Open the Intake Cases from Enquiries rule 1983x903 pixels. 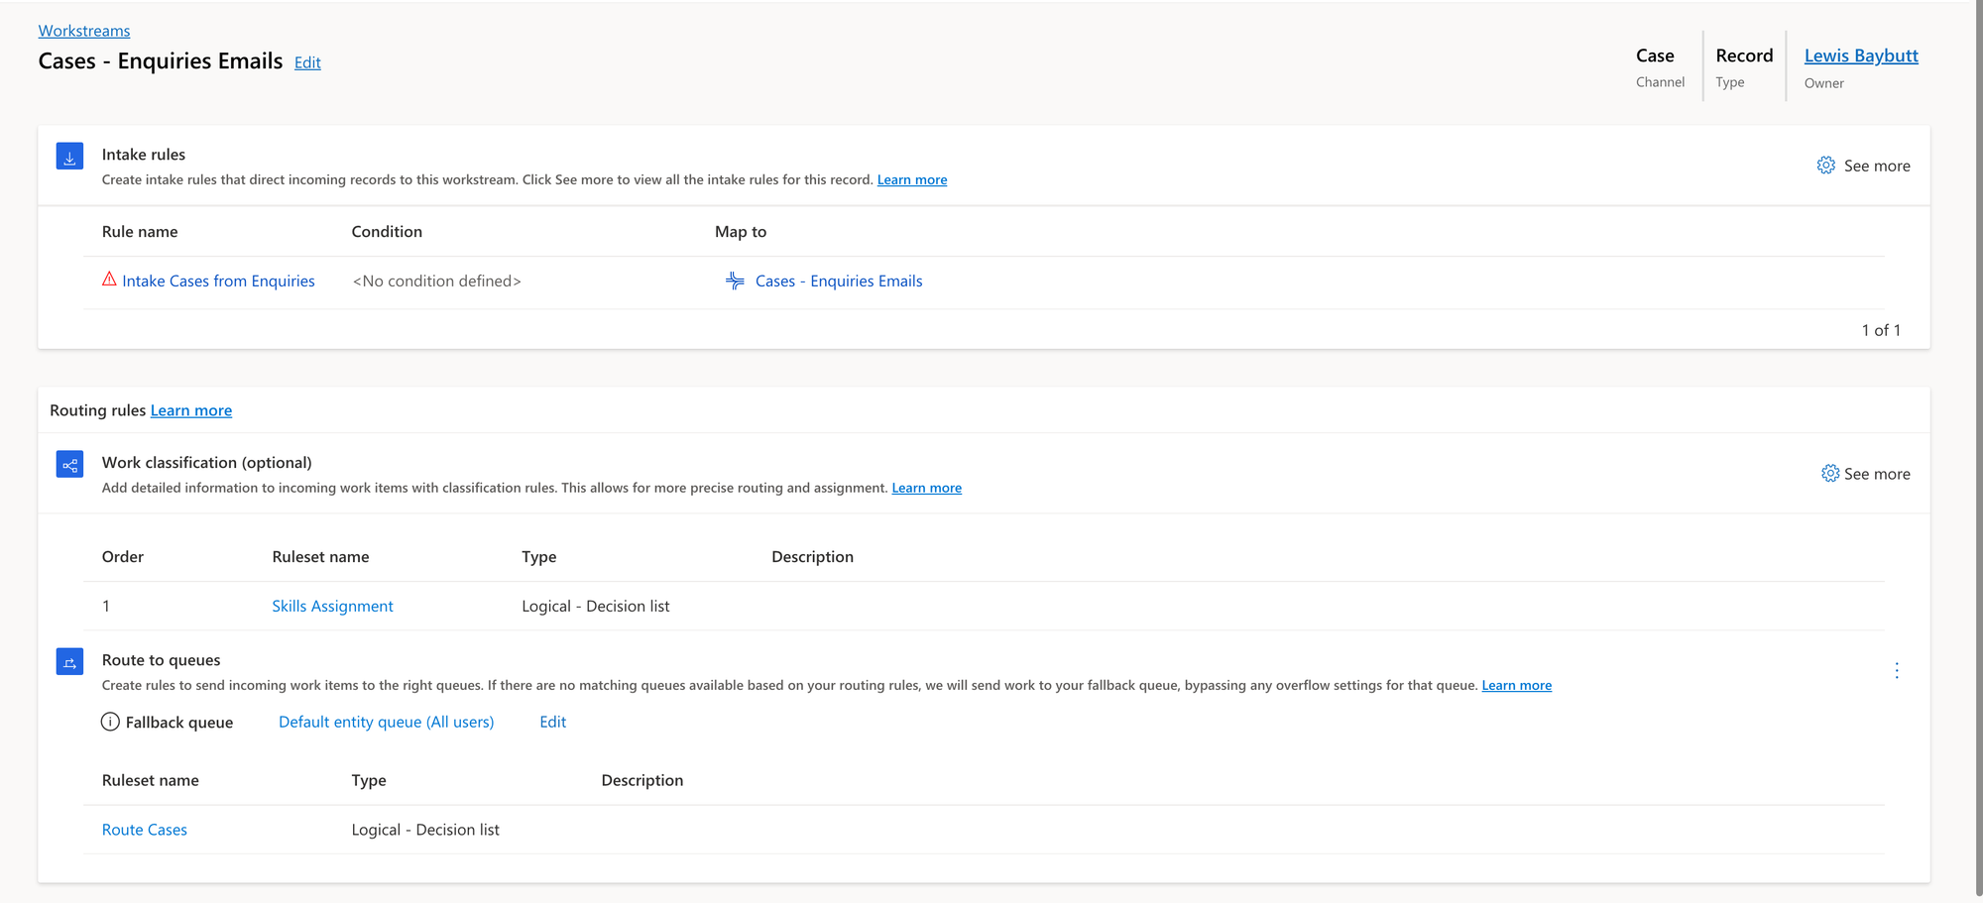click(218, 281)
